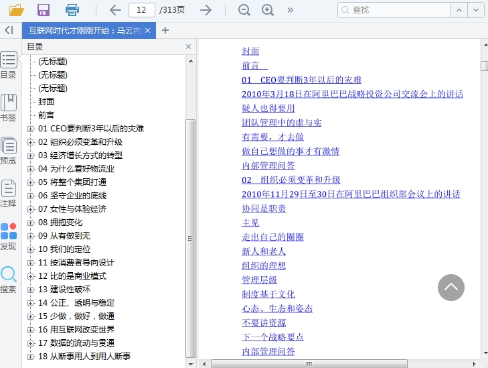Expand chapter 08 拥抱变化
The image size is (488, 368).
tap(30, 223)
